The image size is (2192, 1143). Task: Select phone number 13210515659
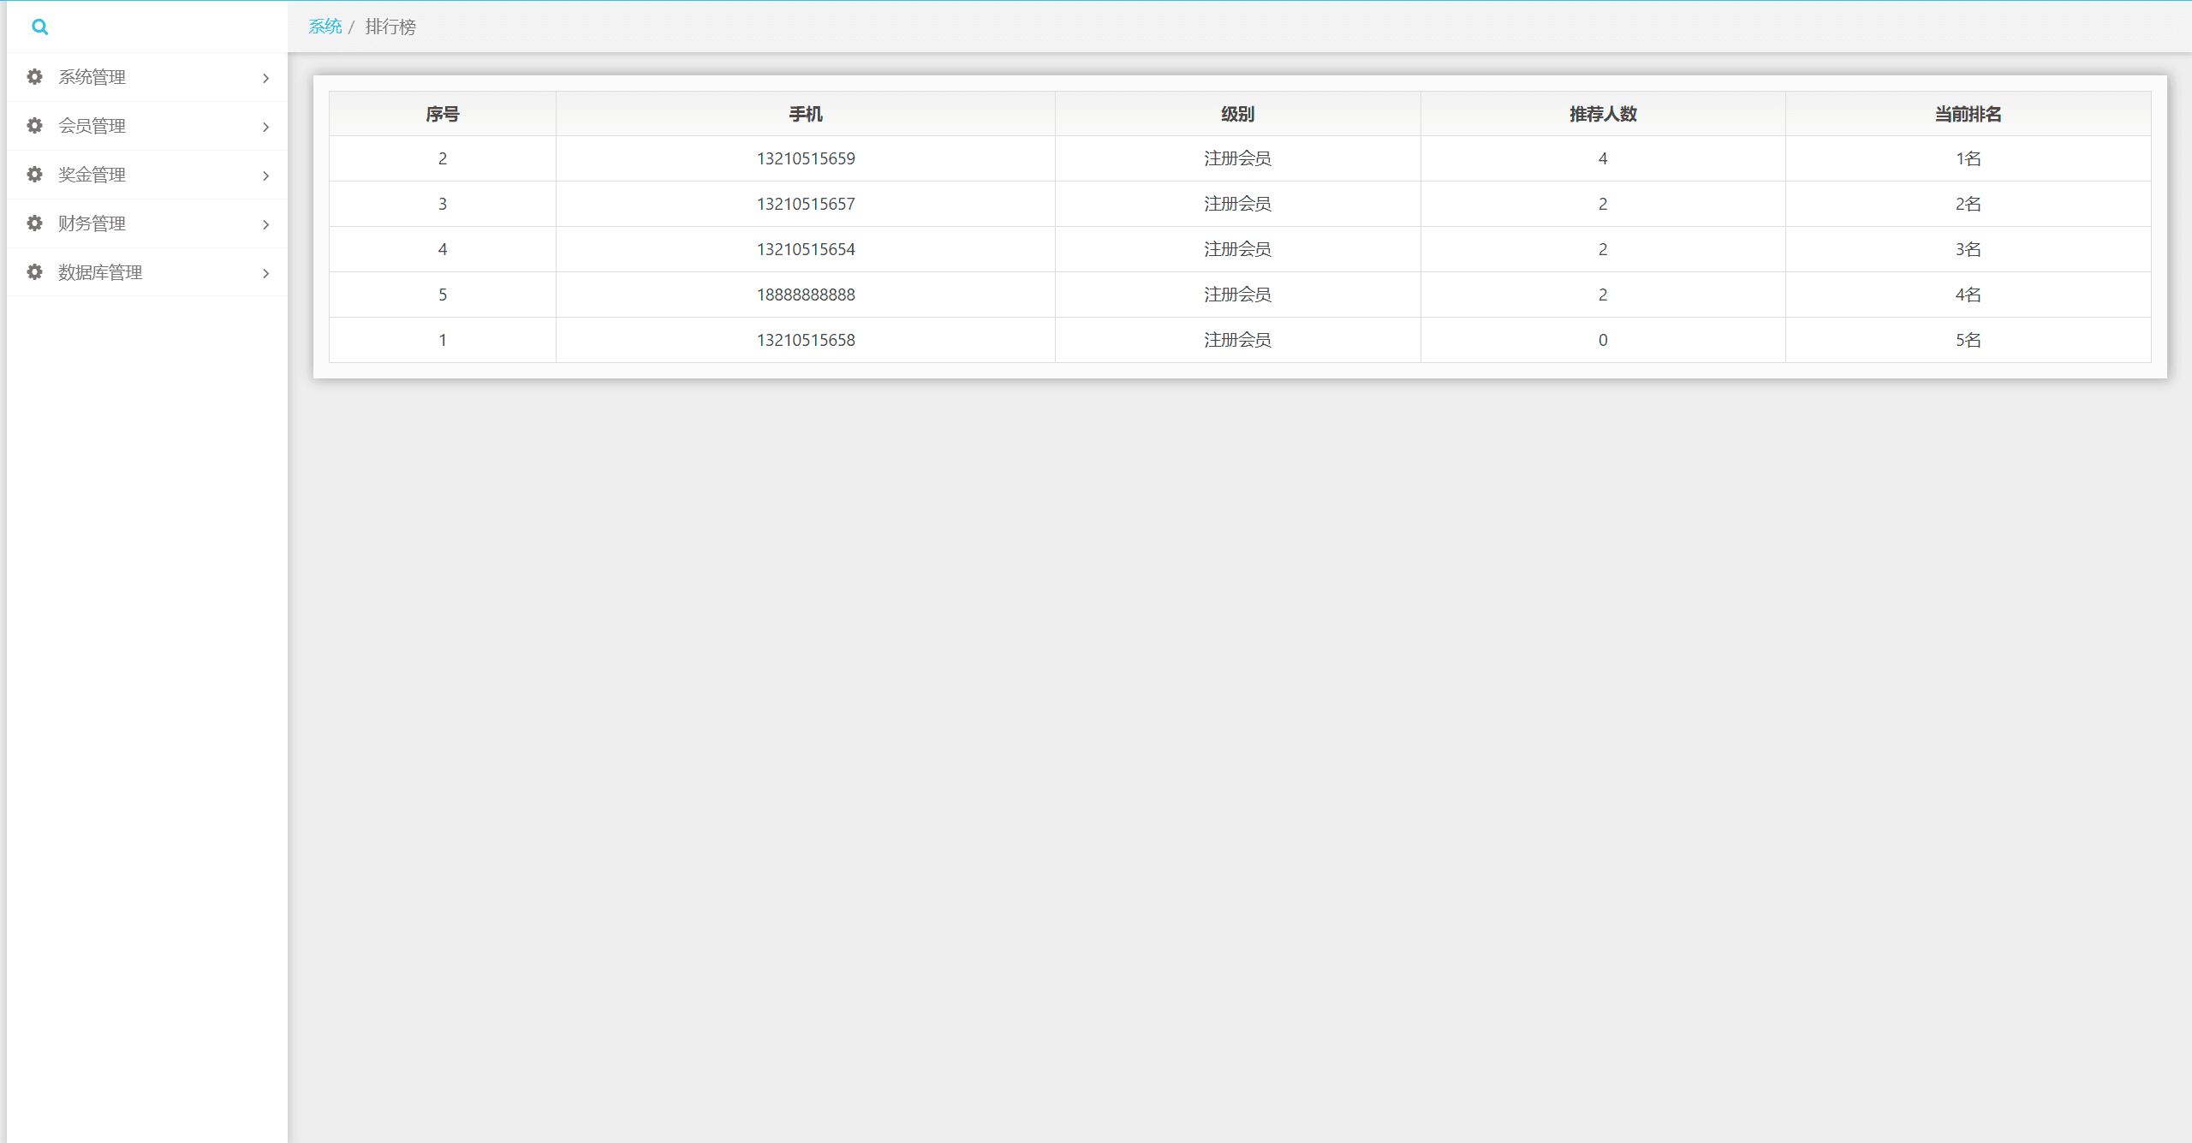pos(806,158)
